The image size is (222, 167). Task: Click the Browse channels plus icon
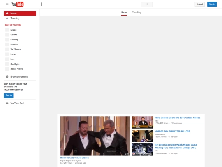(7, 77)
